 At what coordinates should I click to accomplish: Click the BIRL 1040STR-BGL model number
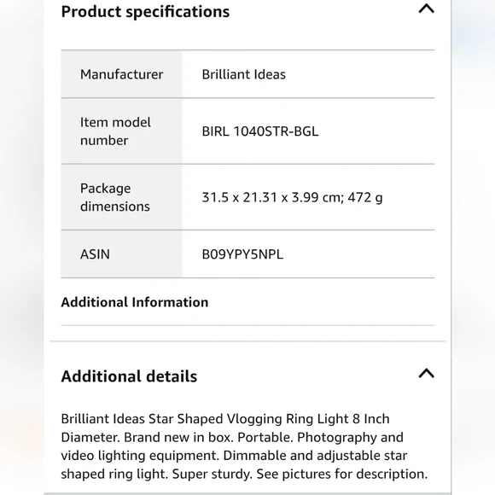260,131
